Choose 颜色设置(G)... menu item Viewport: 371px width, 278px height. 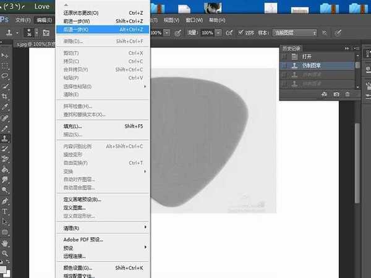103,268
